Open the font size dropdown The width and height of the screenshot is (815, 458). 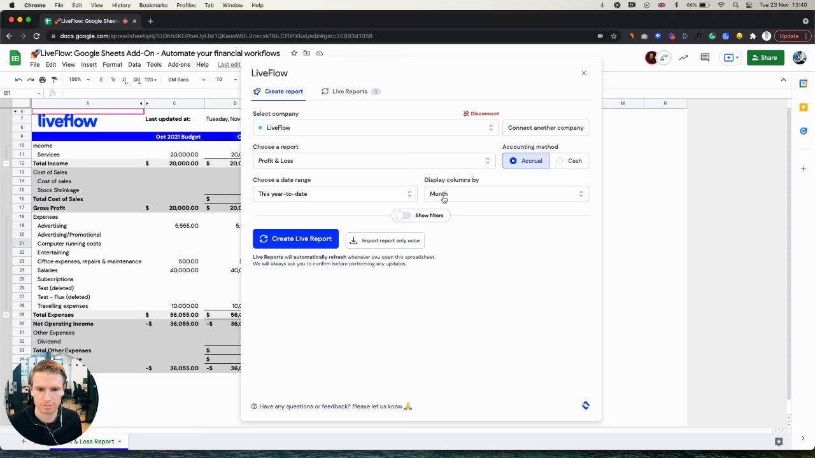225,80
